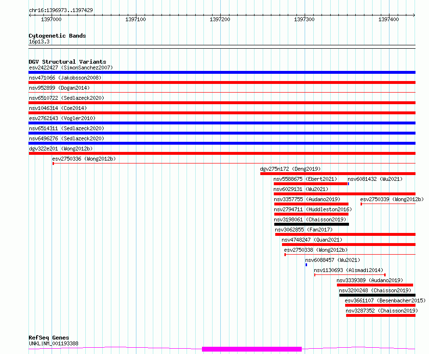Select the esv2750339 (Wong2012b) label
This screenshot has height=354, width=429.
pos(392,199)
